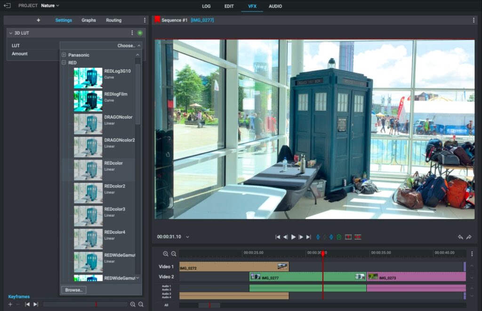482x311 pixels.
Task: Disable the 3D LUT effect green toggle
Action: click(140, 33)
